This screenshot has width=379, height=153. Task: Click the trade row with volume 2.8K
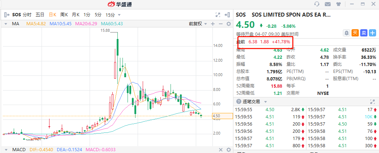coord(270,110)
